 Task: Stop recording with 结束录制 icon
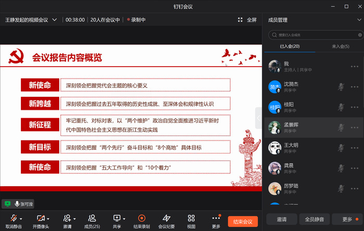pos(141,219)
